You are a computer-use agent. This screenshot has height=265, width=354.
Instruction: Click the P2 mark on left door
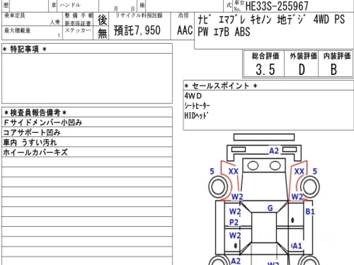[x=234, y=223]
